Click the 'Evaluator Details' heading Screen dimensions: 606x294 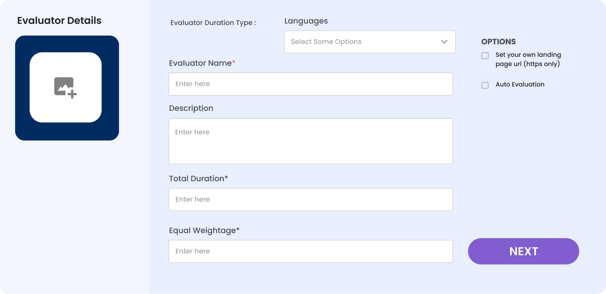pyautogui.click(x=59, y=21)
